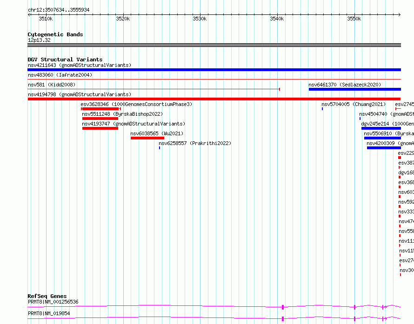Open the dgv245e214 variant label
This screenshot has width=414, height=324.
point(387,124)
